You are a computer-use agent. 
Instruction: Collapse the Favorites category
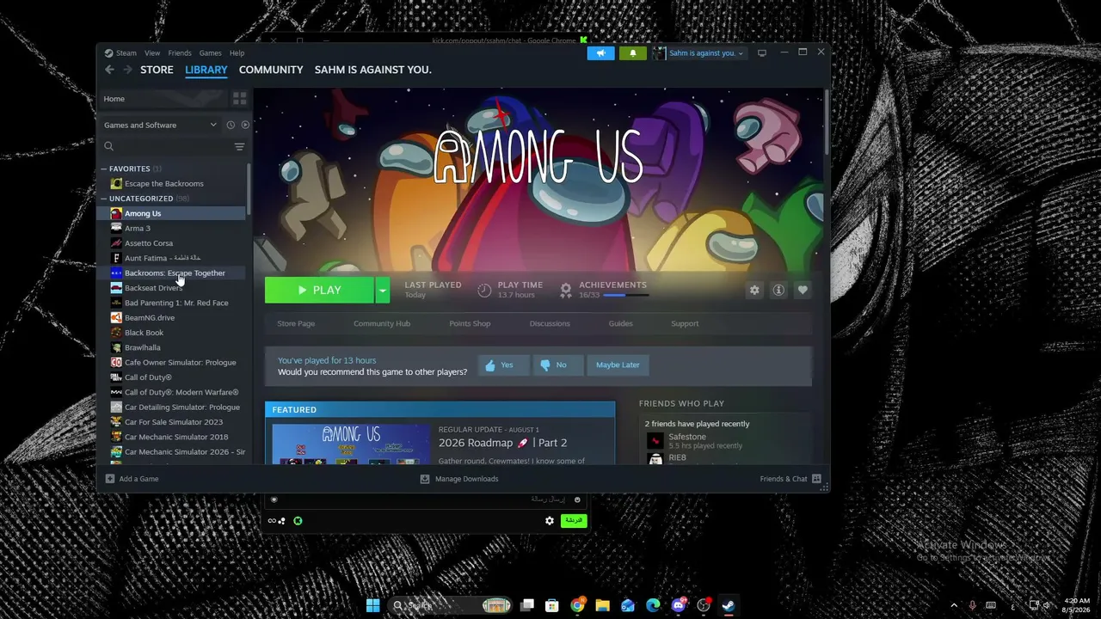[104, 169]
